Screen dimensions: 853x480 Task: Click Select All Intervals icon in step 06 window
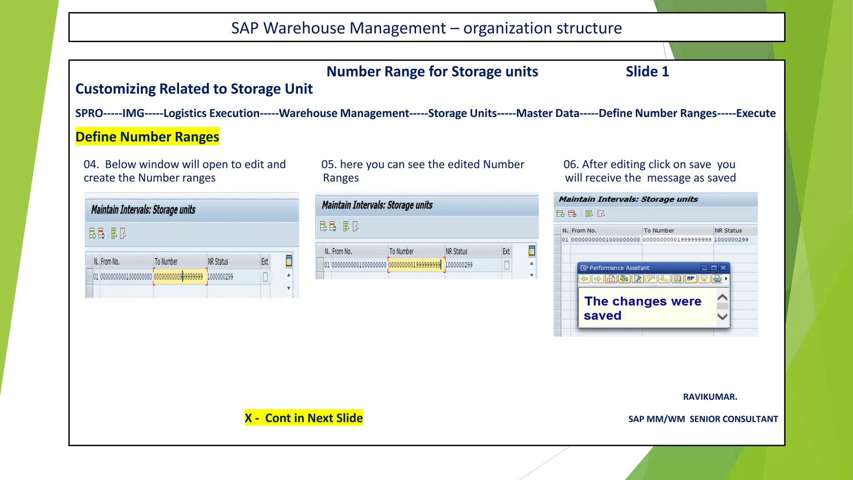coord(589,214)
